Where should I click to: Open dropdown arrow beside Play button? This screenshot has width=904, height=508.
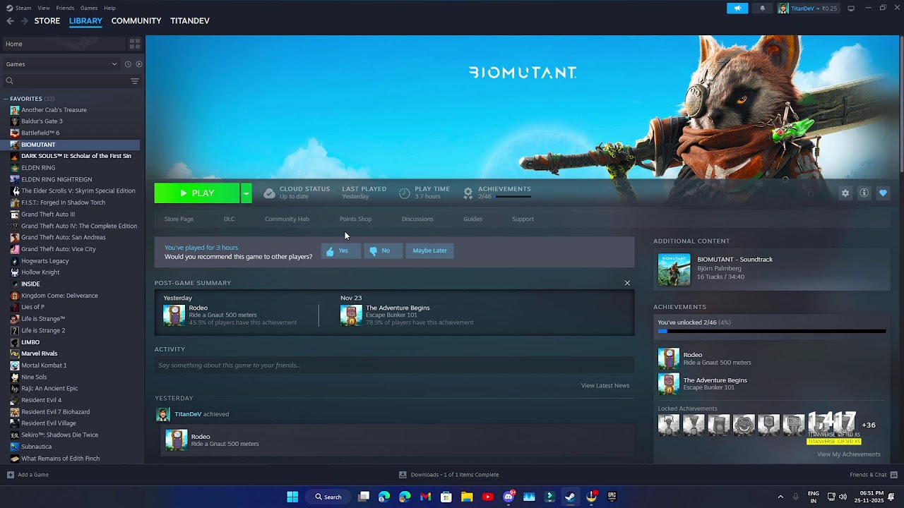(x=246, y=193)
